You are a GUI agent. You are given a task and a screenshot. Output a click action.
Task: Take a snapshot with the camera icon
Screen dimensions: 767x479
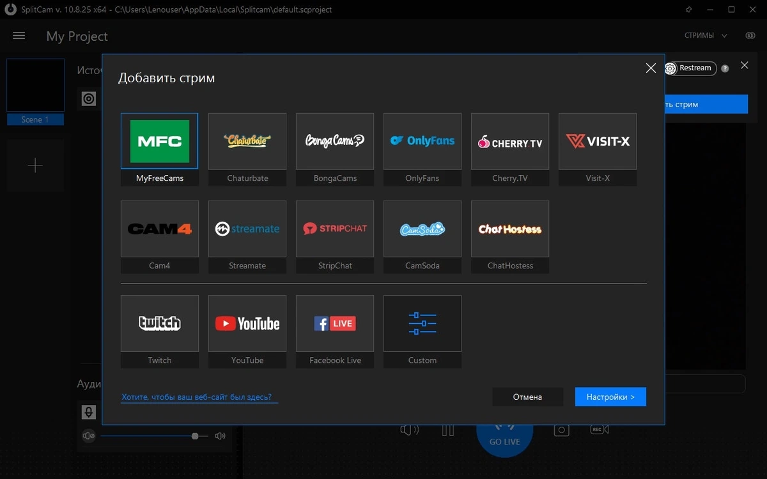coord(561,430)
